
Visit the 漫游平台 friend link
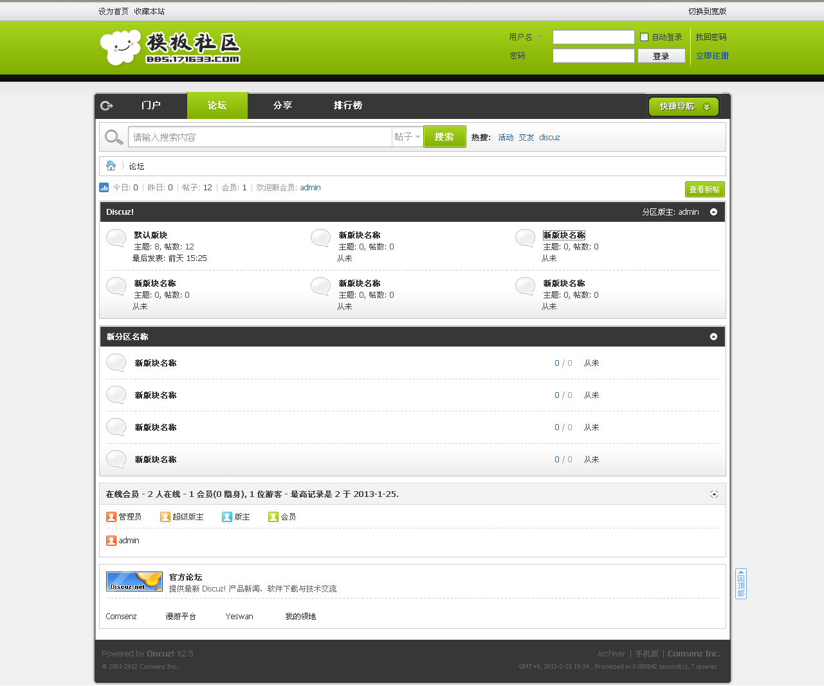click(x=181, y=617)
